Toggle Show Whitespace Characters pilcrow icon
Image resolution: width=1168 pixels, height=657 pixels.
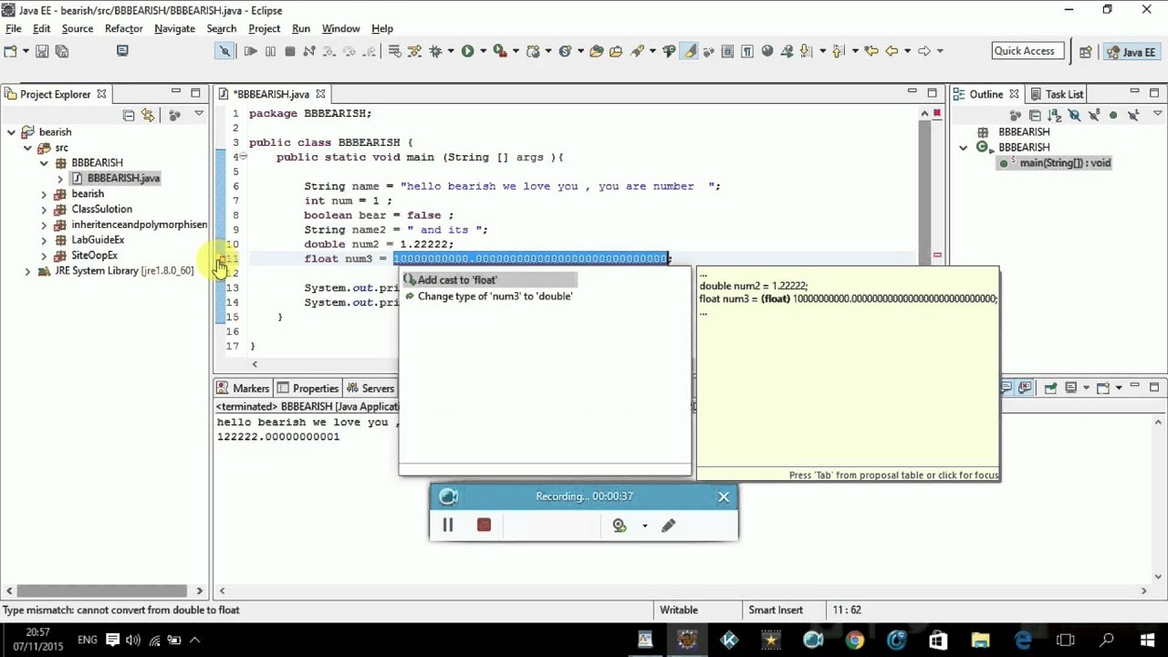click(746, 51)
